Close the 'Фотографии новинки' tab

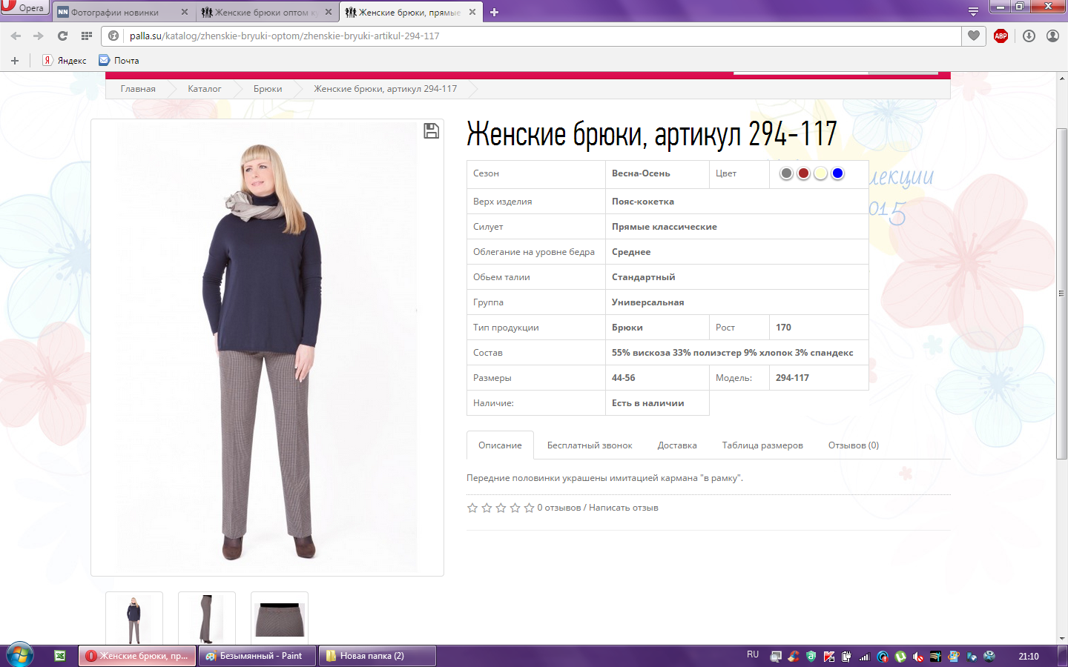click(185, 12)
